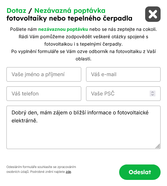This screenshot has width=167, height=186.
Task: Click the 'Nezávazná poptávka' heading text
Action: pos(70,11)
